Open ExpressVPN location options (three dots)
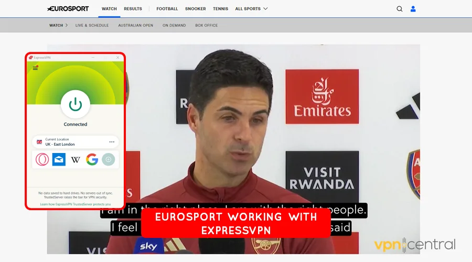Viewport: 472px width, 262px height. tap(112, 142)
